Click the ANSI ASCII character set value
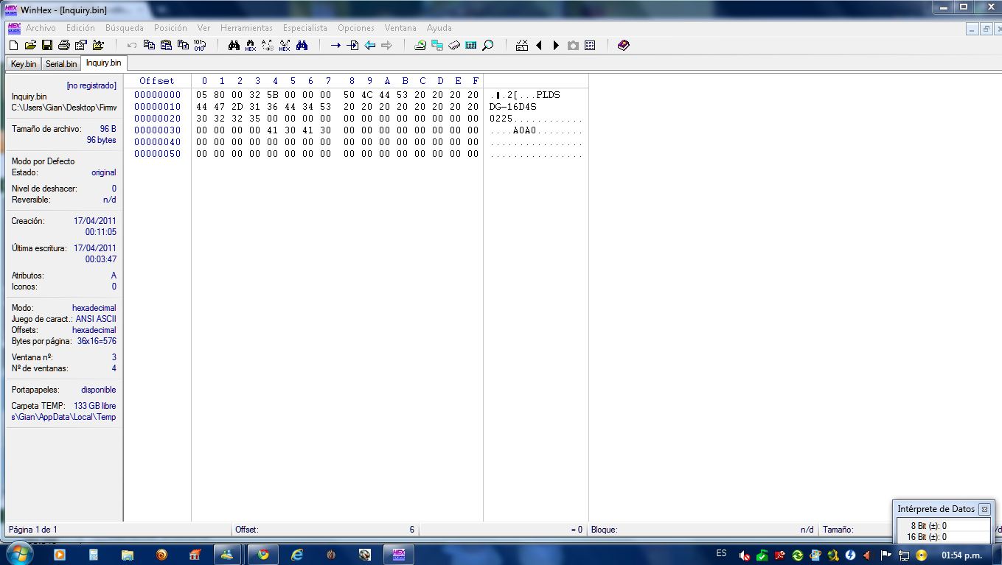The width and height of the screenshot is (1002, 565). click(96, 319)
